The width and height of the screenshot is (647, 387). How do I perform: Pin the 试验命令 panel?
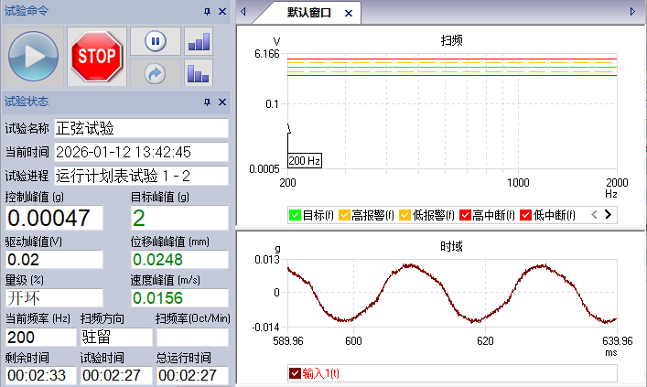[207, 11]
